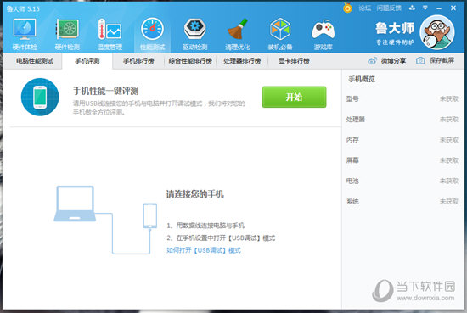Switch to the 综合性能排行榜 tab

click(x=190, y=61)
